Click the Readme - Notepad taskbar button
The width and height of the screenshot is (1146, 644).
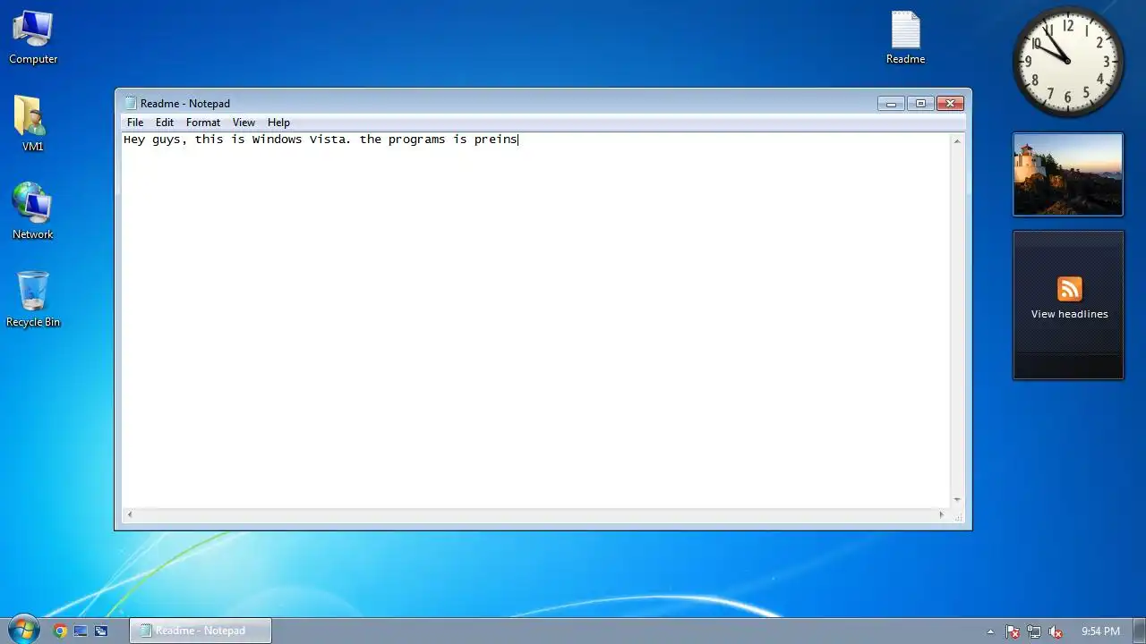[201, 631]
